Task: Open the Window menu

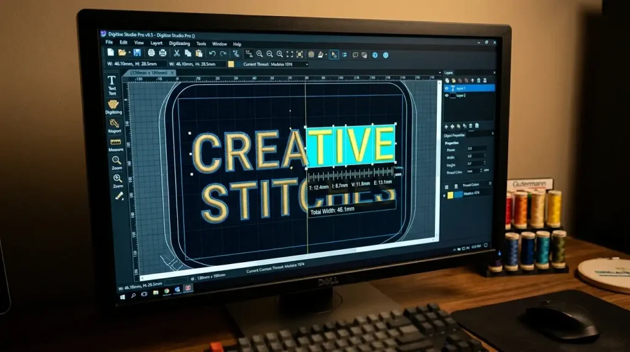Action: tap(220, 44)
